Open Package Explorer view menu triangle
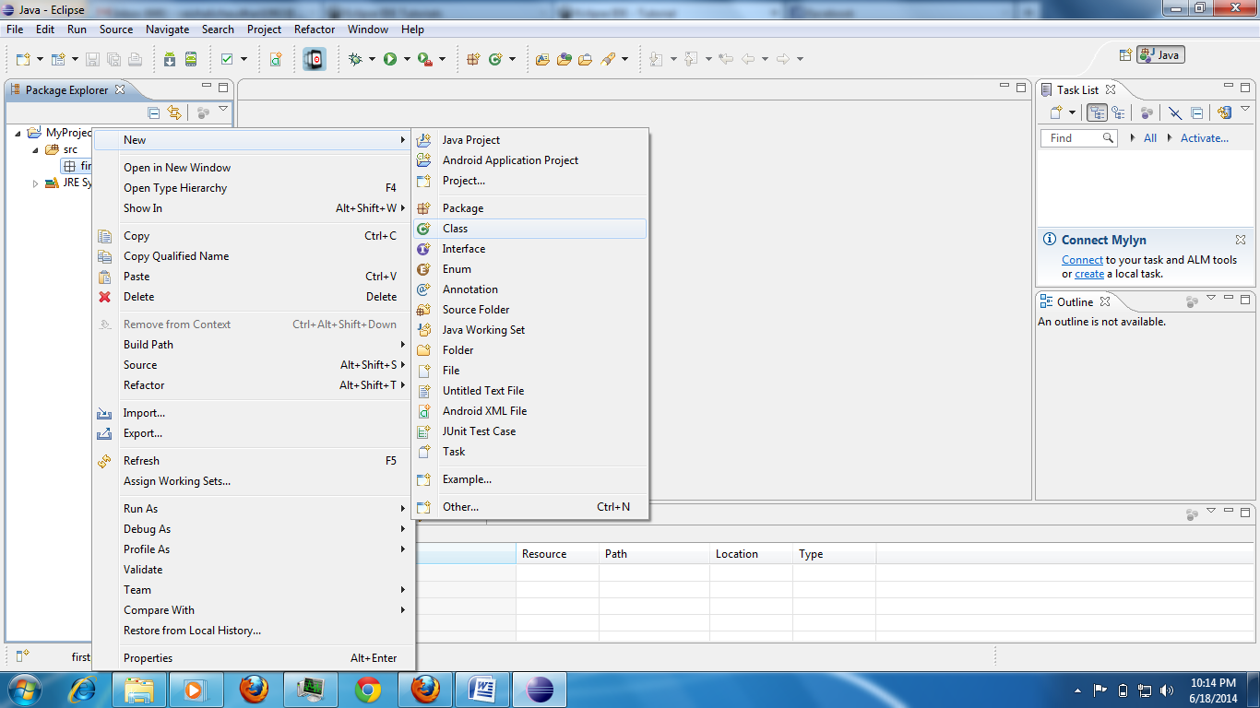 coord(223,109)
